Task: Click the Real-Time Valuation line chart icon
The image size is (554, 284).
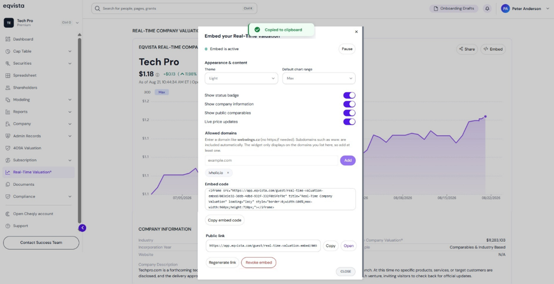Action: click(x=8, y=172)
